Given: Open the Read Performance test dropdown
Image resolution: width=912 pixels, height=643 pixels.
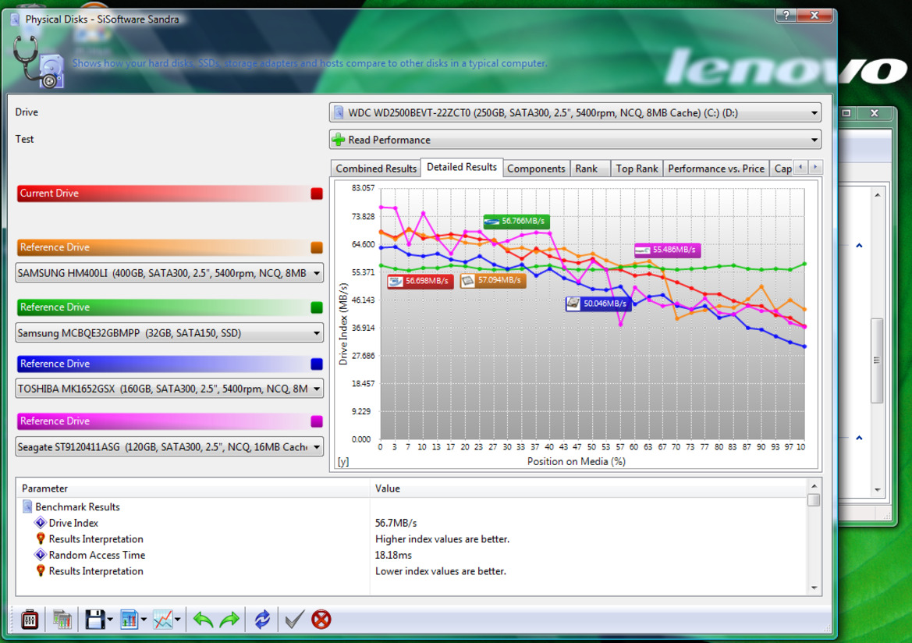Looking at the screenshot, I should pyautogui.click(x=575, y=140).
